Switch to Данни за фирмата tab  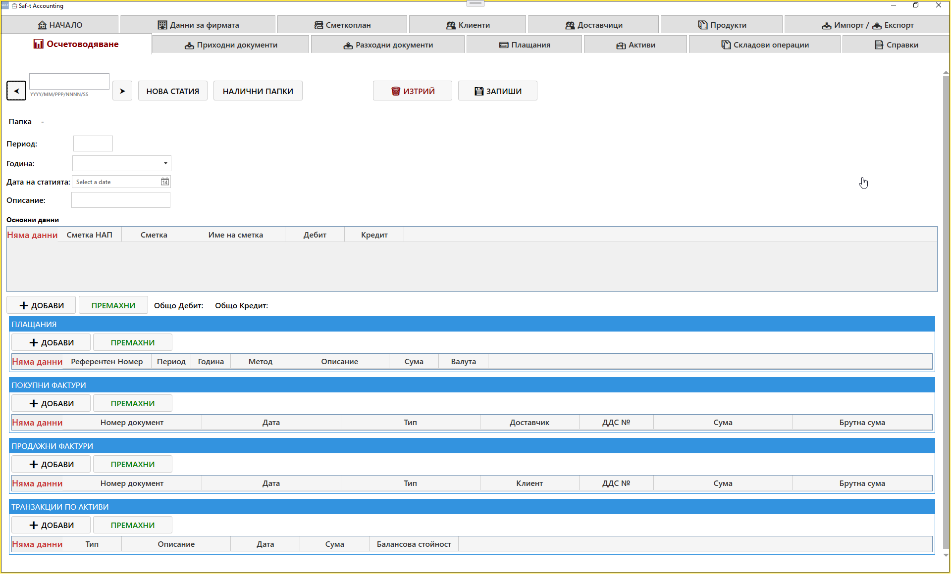click(198, 25)
